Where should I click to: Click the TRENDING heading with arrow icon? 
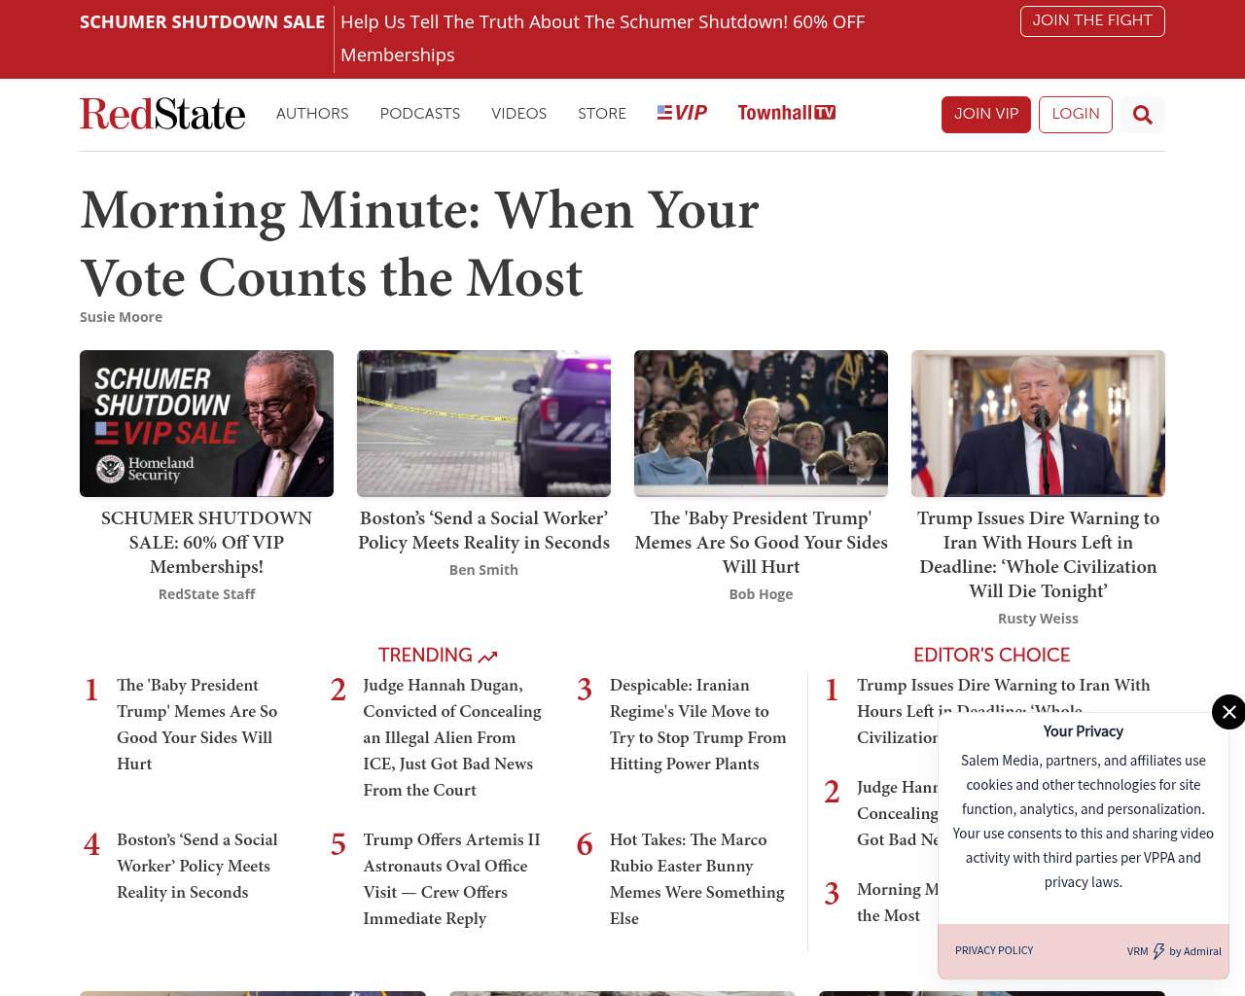(x=438, y=656)
